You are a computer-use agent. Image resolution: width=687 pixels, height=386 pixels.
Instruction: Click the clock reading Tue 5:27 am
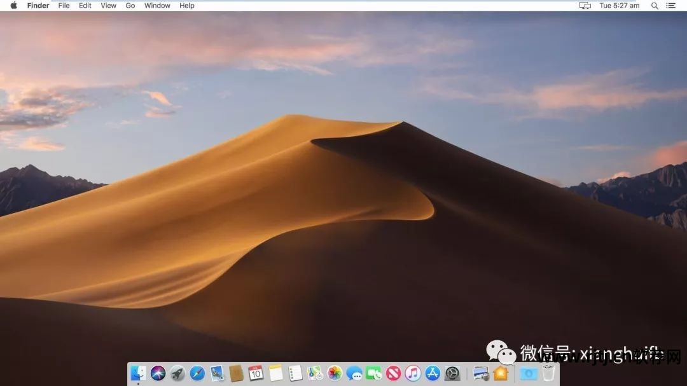point(620,6)
